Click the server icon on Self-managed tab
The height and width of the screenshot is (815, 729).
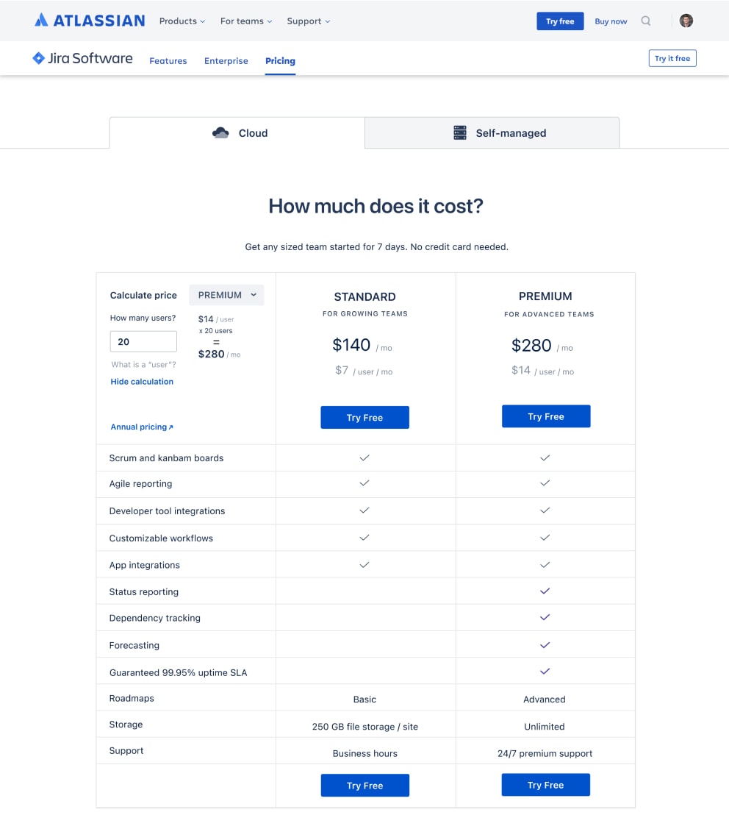pyautogui.click(x=460, y=132)
